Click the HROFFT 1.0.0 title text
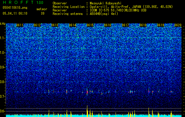The image size is (185, 117). [x=23, y=2]
